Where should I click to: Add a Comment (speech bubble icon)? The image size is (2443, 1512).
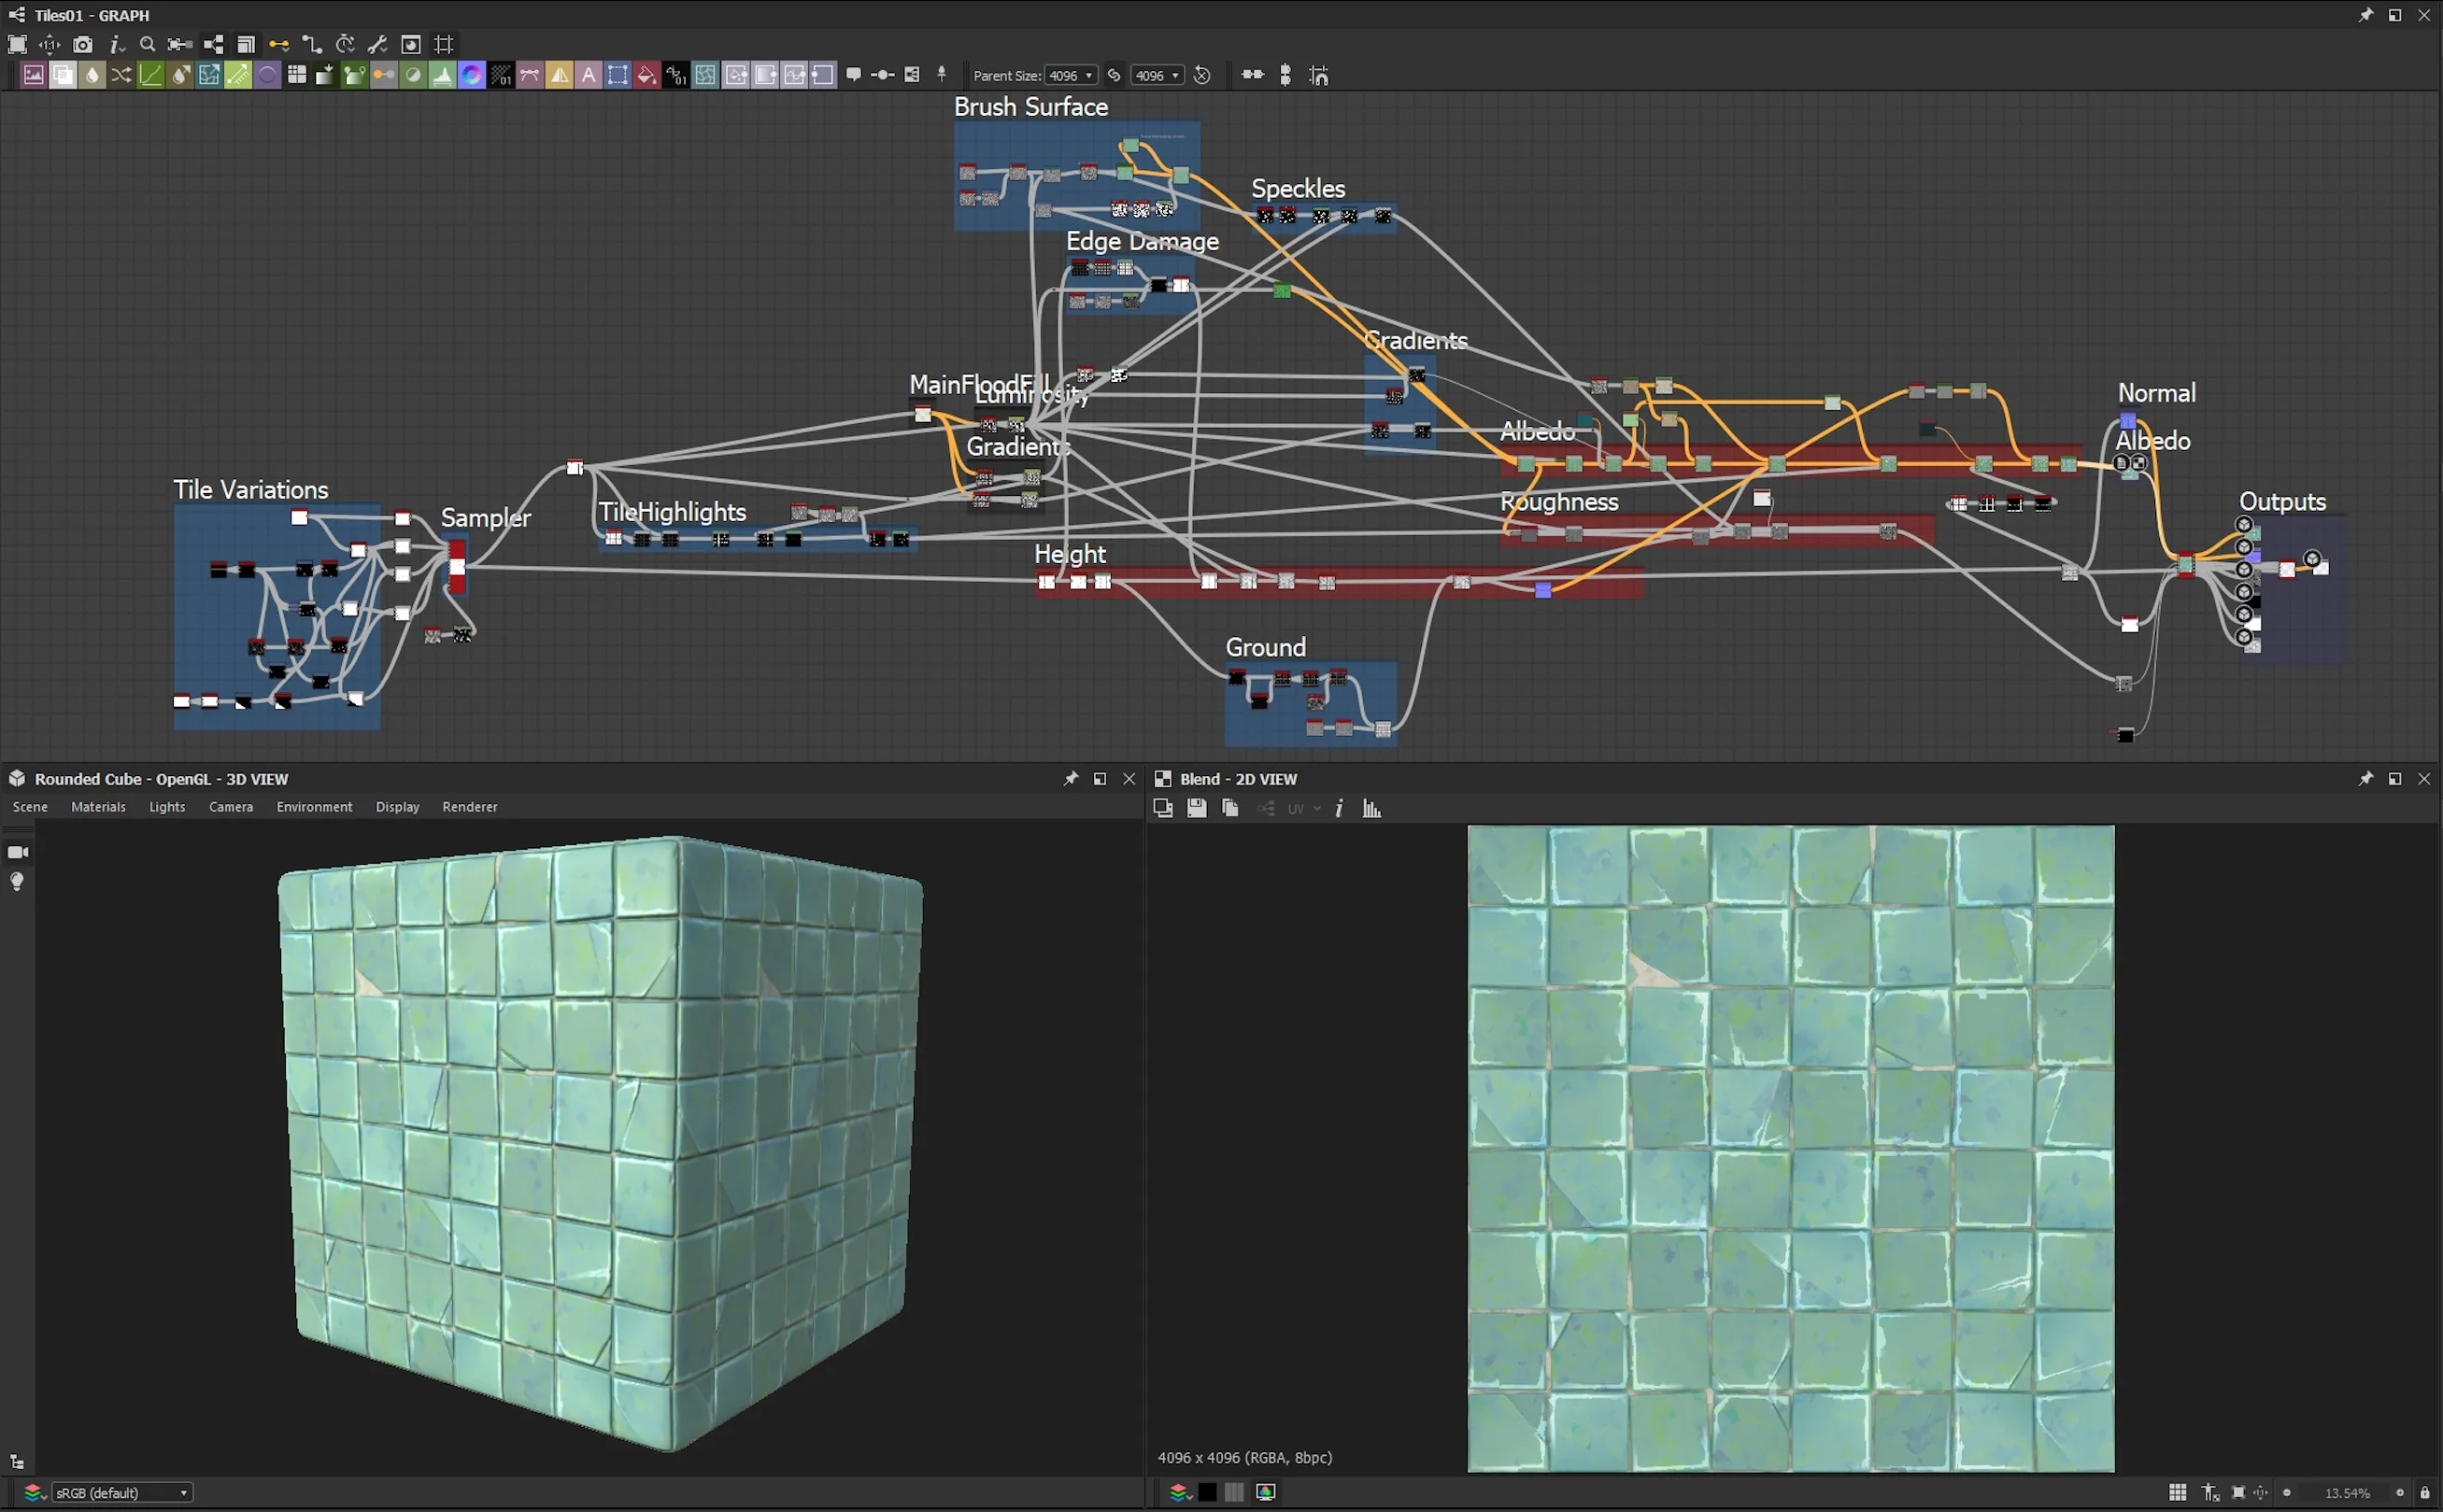[x=853, y=75]
